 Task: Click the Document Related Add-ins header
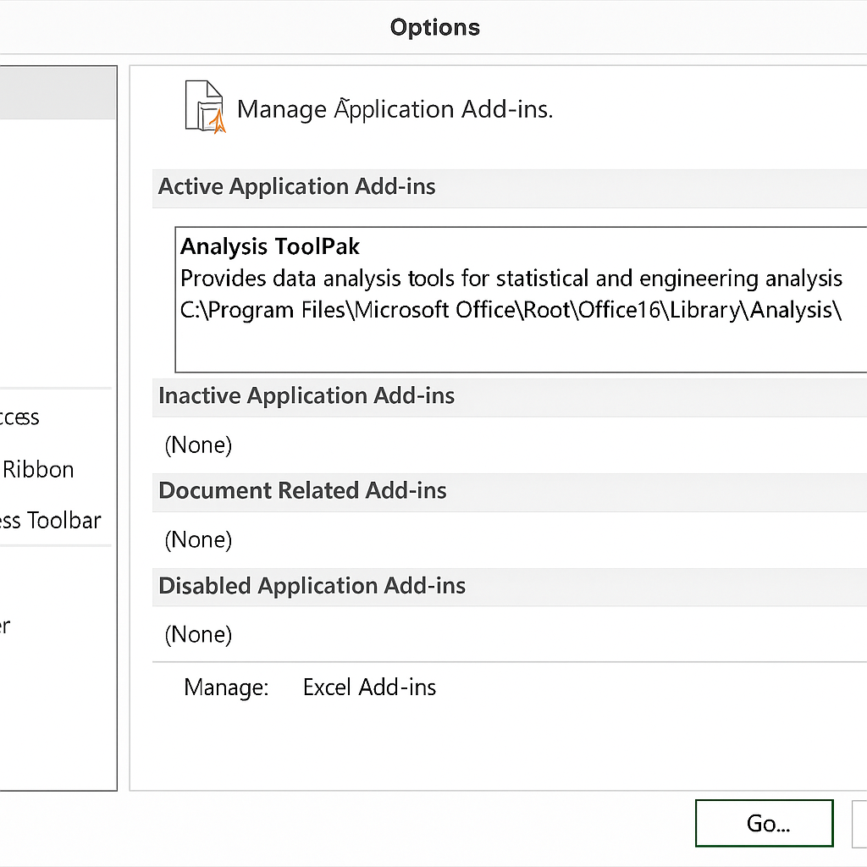click(x=302, y=491)
